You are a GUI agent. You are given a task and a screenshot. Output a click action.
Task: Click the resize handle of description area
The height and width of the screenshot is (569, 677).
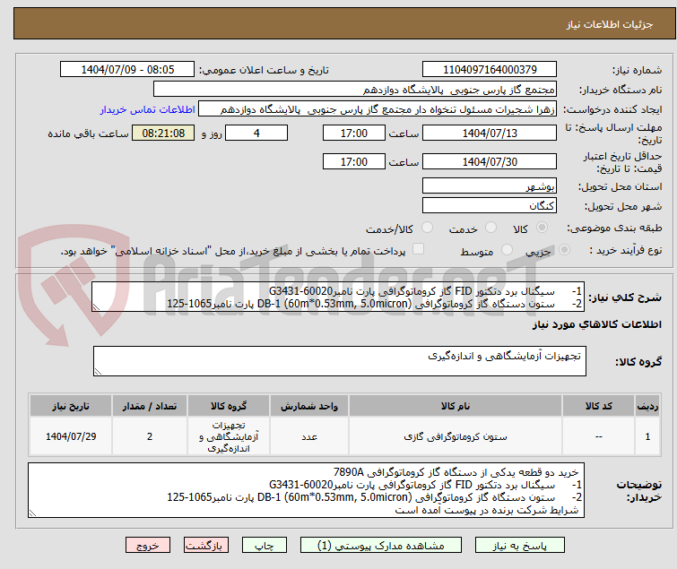point(32,513)
